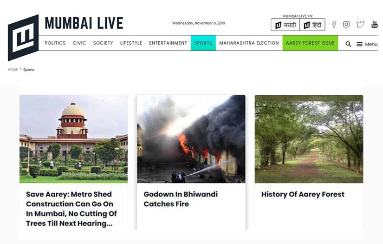
Task: Click the HOME breadcrumb link
Action: pos(13,69)
